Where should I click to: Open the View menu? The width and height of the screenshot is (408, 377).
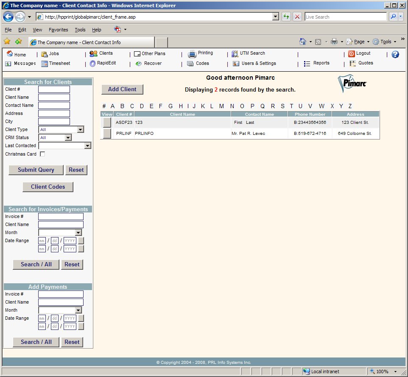pos(37,30)
